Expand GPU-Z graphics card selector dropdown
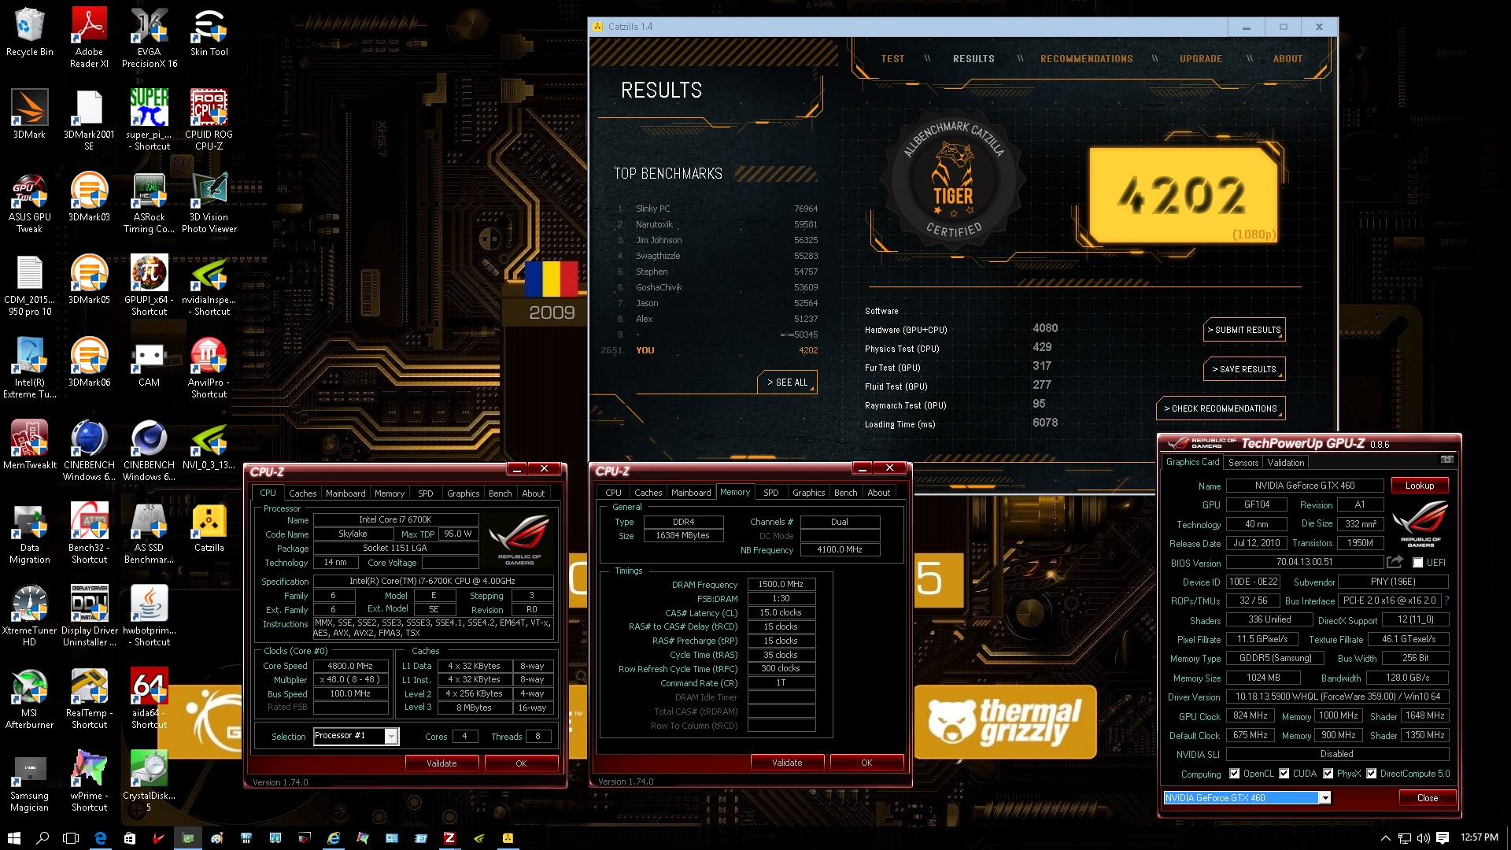Image resolution: width=1511 pixels, height=850 pixels. coord(1325,798)
